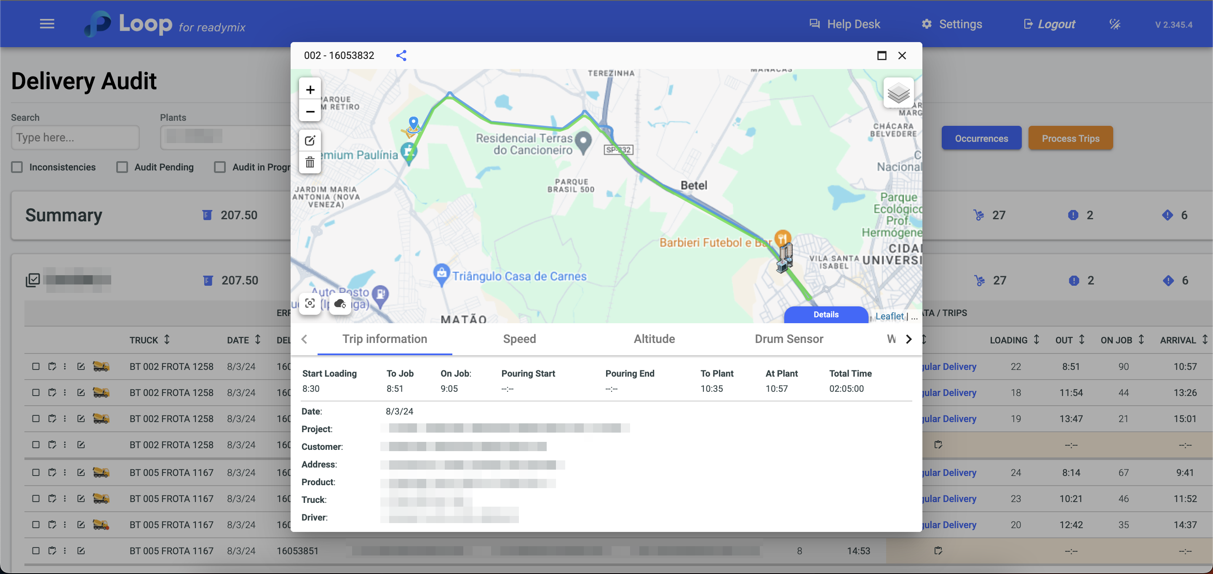Sort table by LOADING column arrows
The image size is (1213, 574).
(1037, 339)
